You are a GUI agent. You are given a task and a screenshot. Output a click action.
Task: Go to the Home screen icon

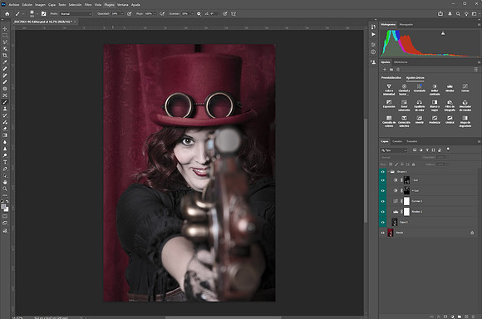7,14
